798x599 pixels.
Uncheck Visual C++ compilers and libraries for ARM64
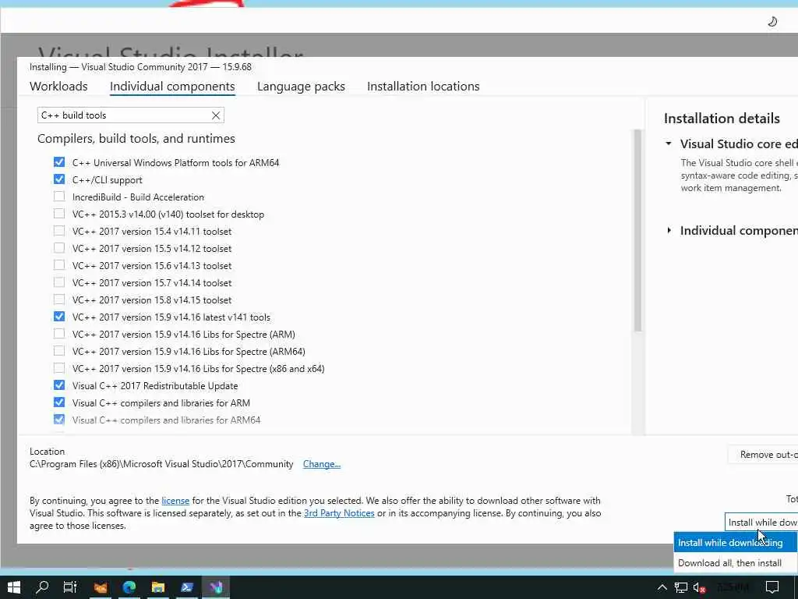coord(59,420)
